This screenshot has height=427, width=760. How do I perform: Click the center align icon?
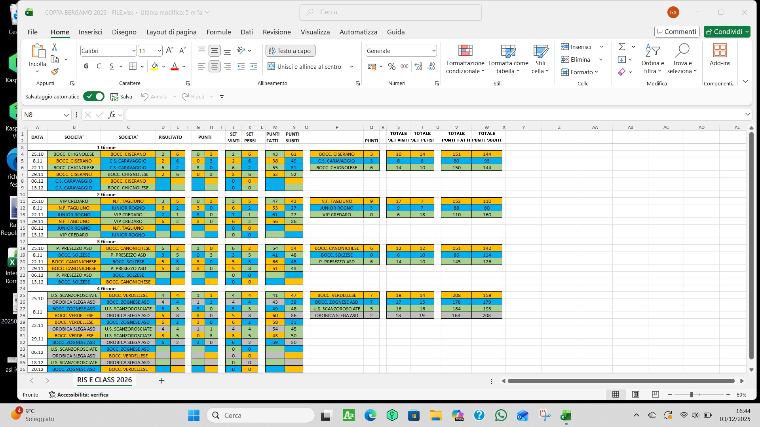[x=214, y=66]
